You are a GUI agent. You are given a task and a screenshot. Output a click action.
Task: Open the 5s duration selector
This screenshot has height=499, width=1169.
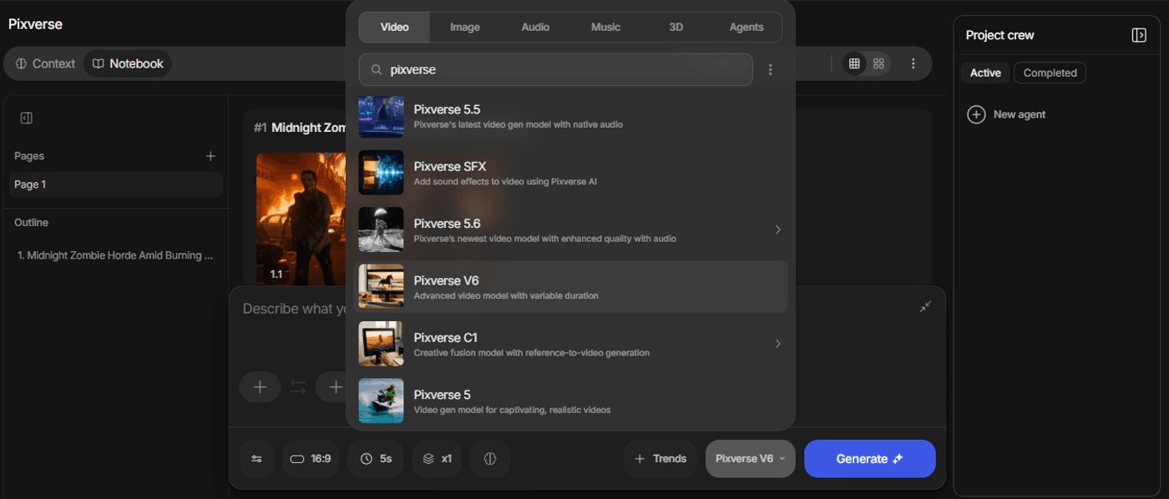(x=376, y=459)
